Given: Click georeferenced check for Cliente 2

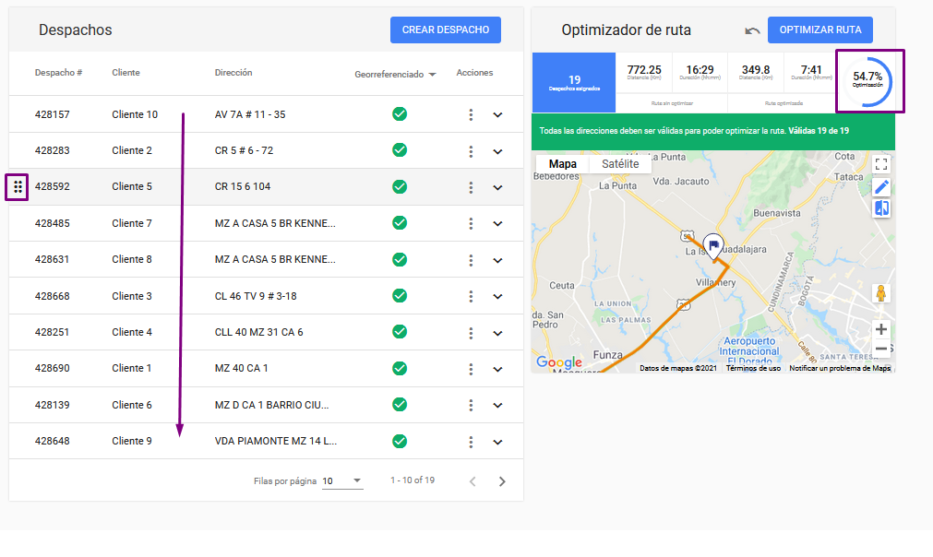Looking at the screenshot, I should point(400,150).
